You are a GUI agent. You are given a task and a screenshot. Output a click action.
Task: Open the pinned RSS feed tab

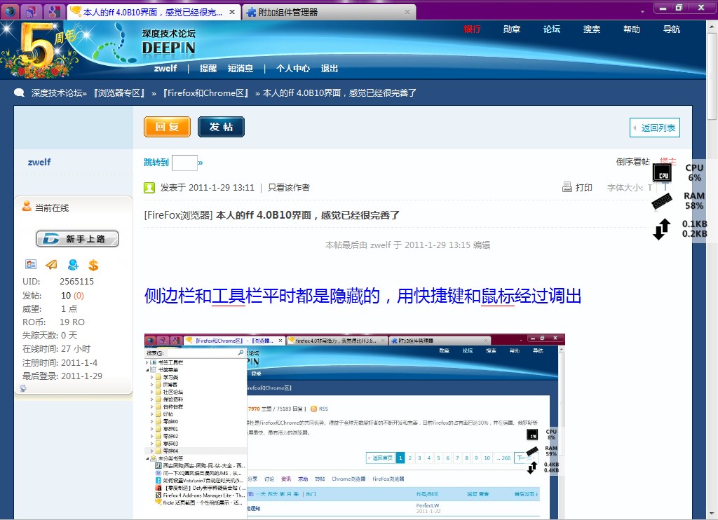coord(32,12)
